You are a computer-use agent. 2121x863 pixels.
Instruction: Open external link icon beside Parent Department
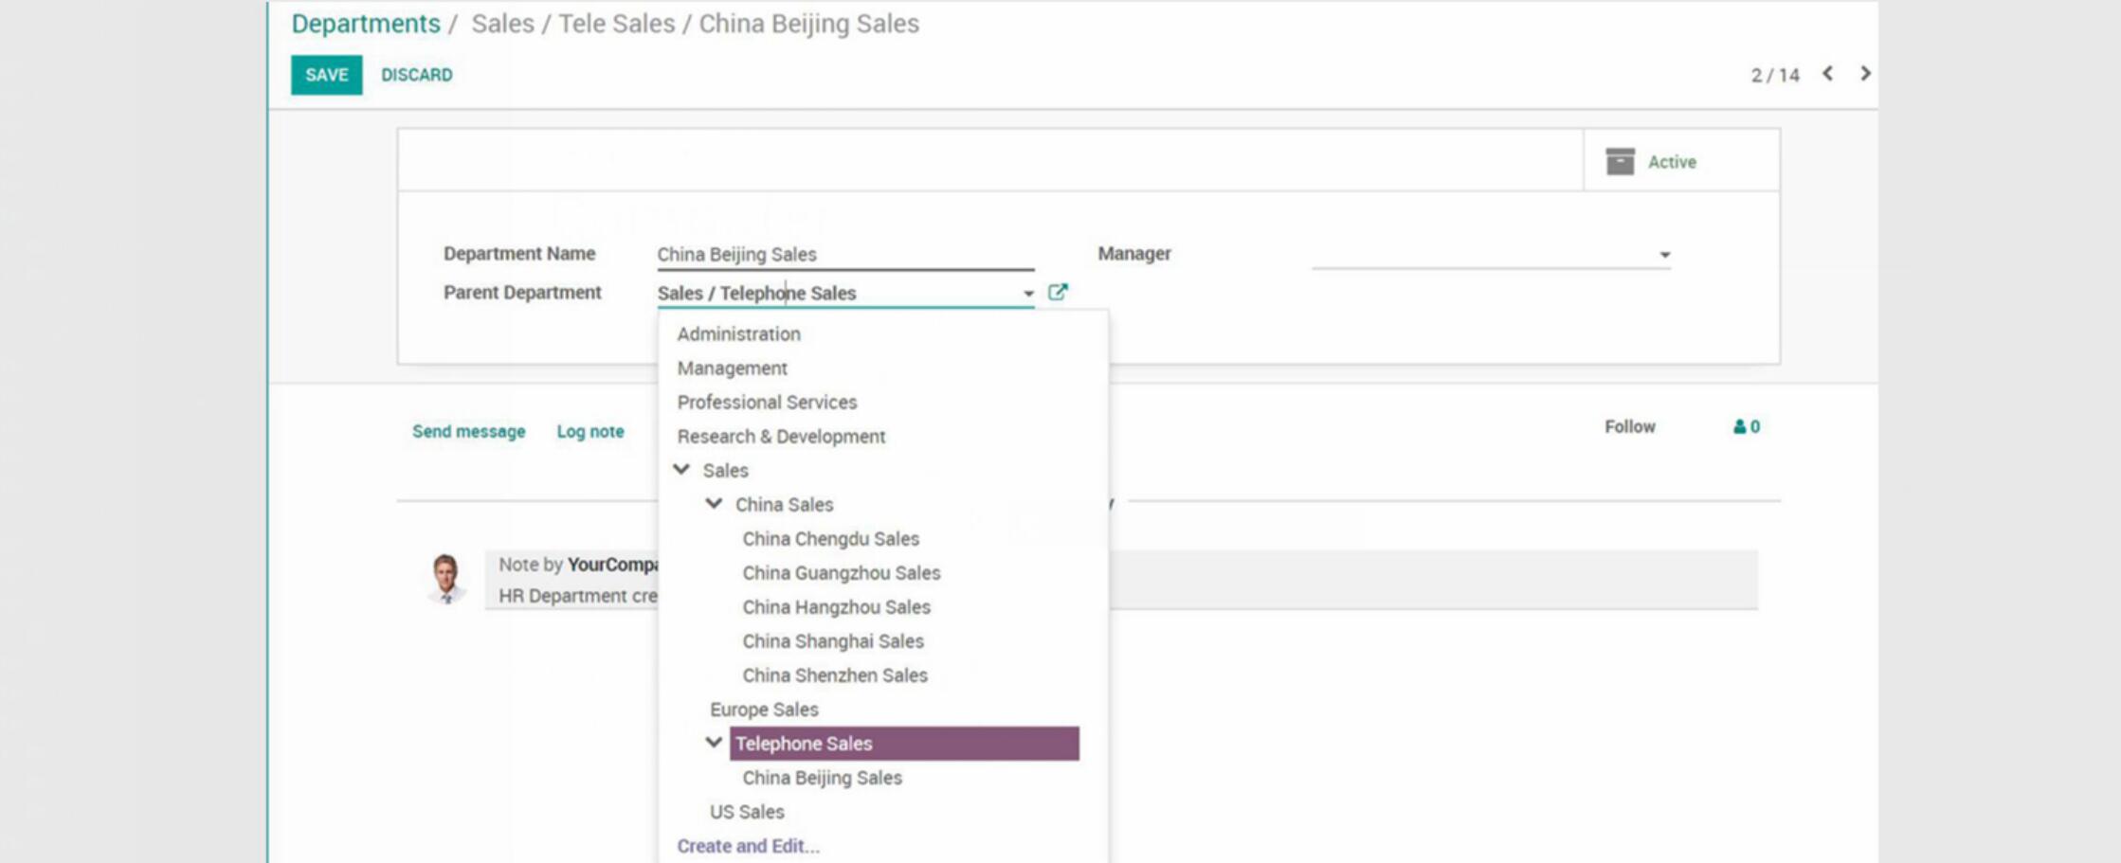[x=1058, y=293]
